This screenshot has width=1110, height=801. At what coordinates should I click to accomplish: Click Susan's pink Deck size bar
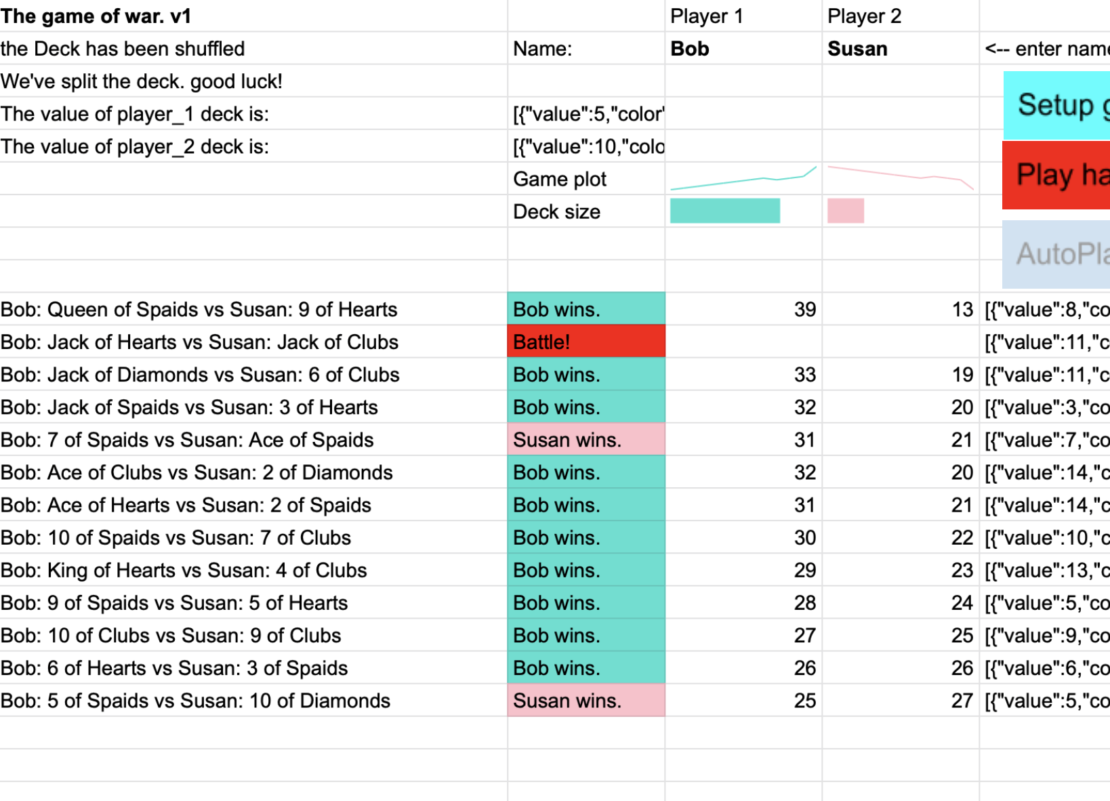[x=846, y=211]
